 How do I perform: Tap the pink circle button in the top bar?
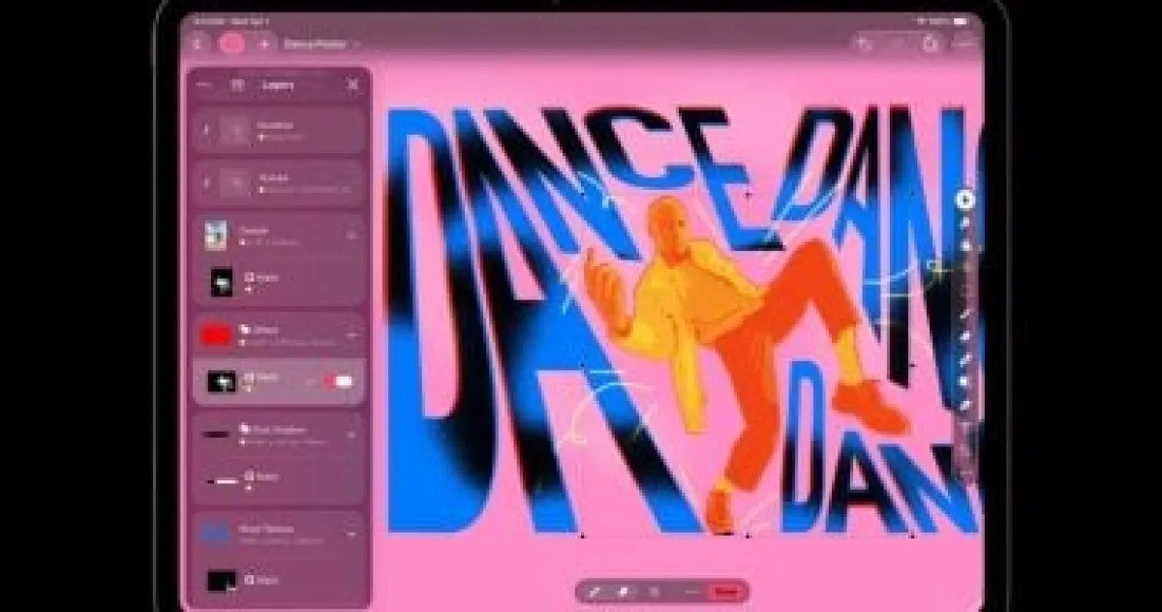(x=231, y=44)
